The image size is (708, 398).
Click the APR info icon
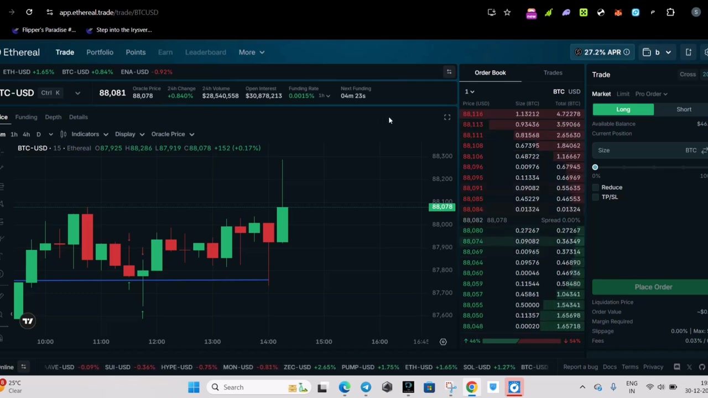[626, 52]
